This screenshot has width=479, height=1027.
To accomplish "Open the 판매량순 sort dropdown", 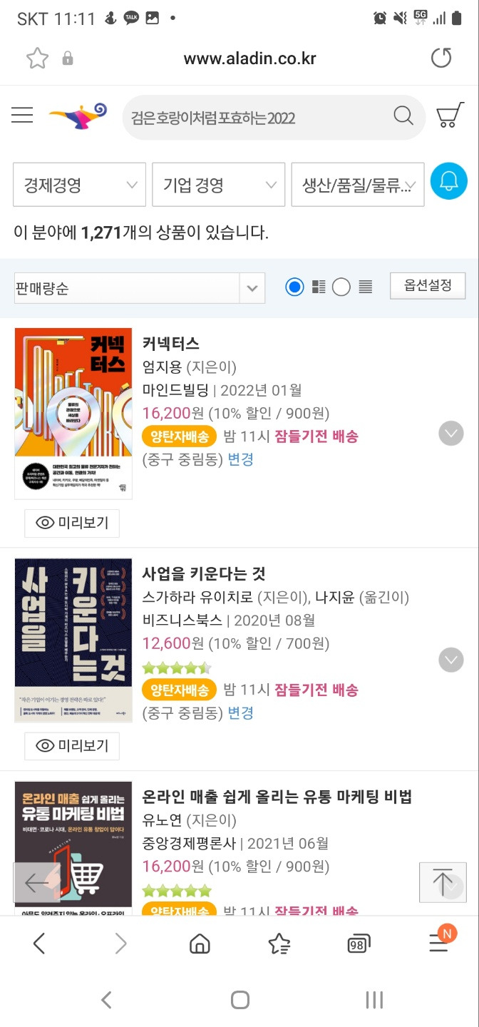I will [x=140, y=286].
